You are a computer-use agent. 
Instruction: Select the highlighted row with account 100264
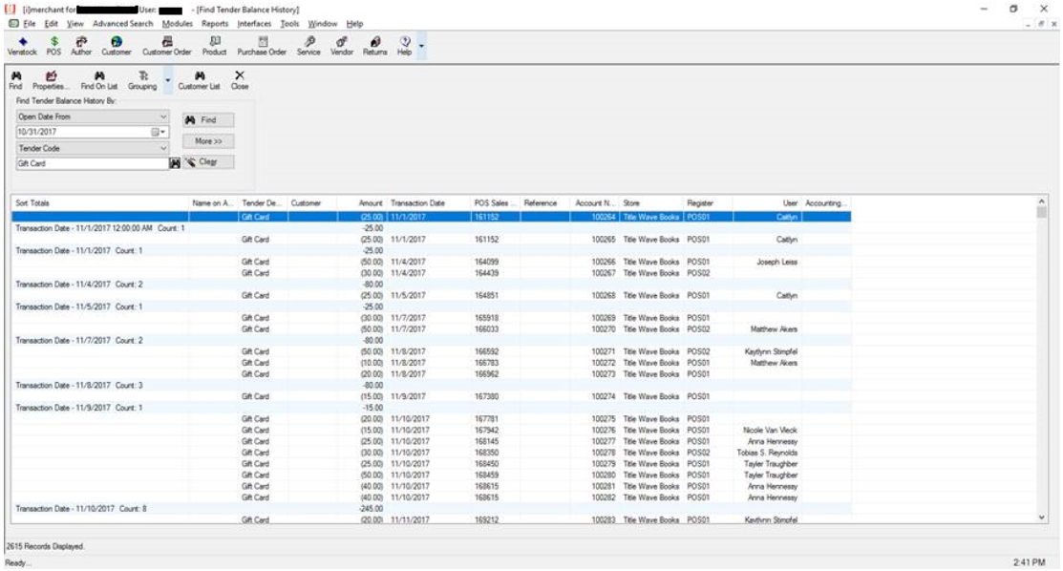(431, 217)
